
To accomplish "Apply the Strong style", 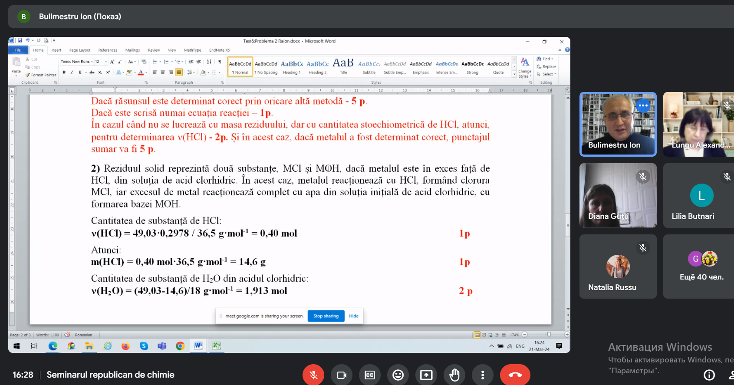I will click(x=472, y=67).
